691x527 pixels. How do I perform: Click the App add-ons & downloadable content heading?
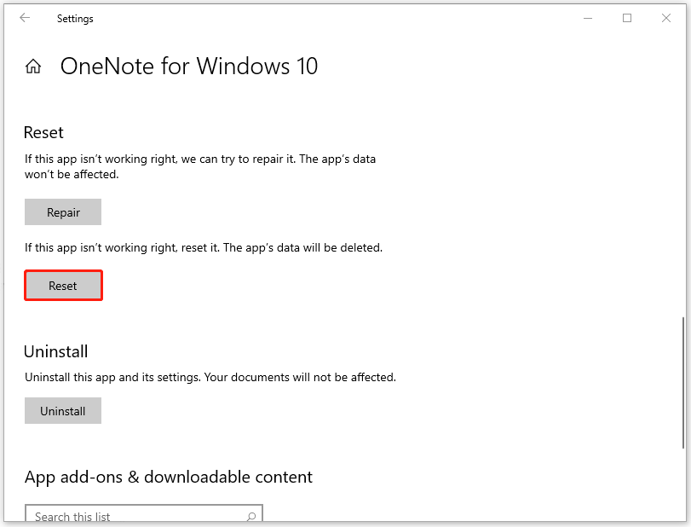pos(167,477)
